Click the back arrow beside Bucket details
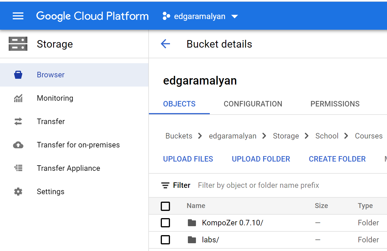Screen dimensions: 387x251 tap(165, 44)
